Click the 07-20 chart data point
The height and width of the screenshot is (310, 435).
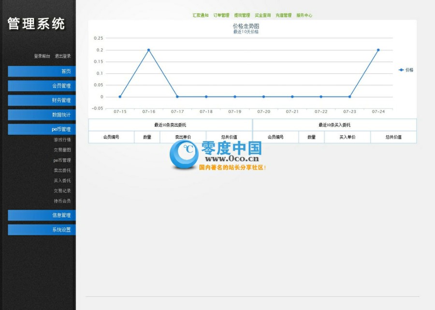pyautogui.click(x=263, y=97)
